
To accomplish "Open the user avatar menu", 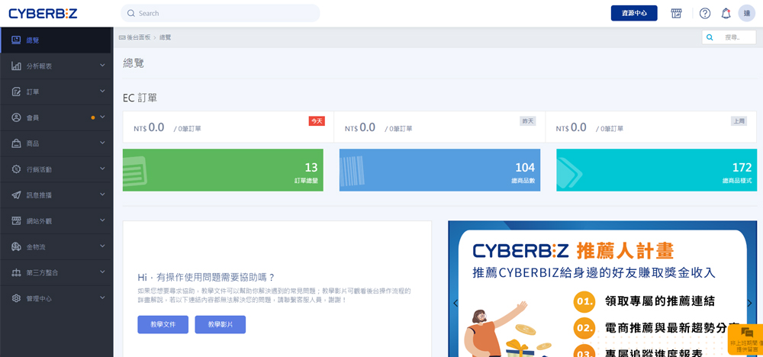I will click(746, 13).
